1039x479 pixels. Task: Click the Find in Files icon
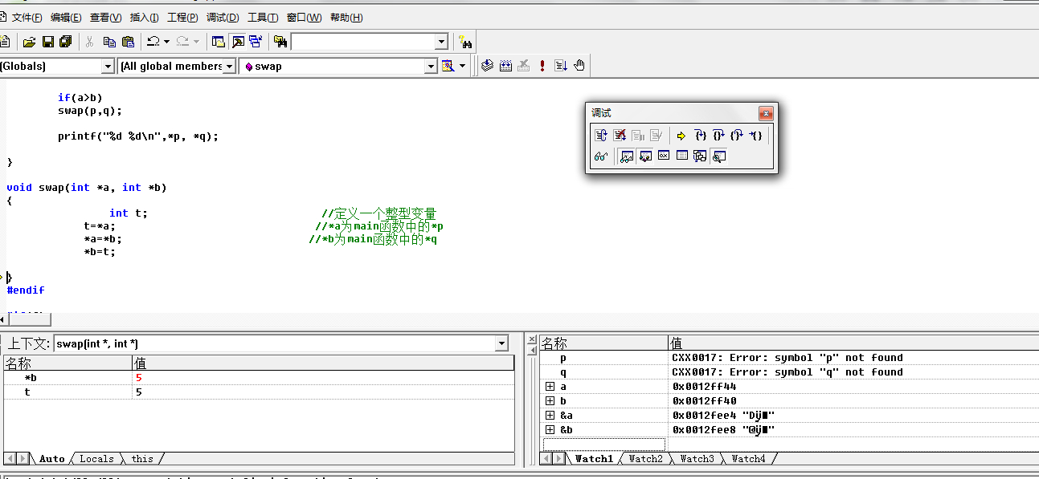point(280,42)
